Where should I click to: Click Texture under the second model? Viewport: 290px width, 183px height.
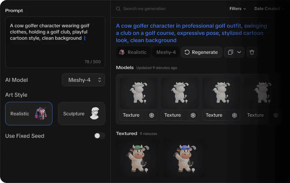tap(173, 115)
